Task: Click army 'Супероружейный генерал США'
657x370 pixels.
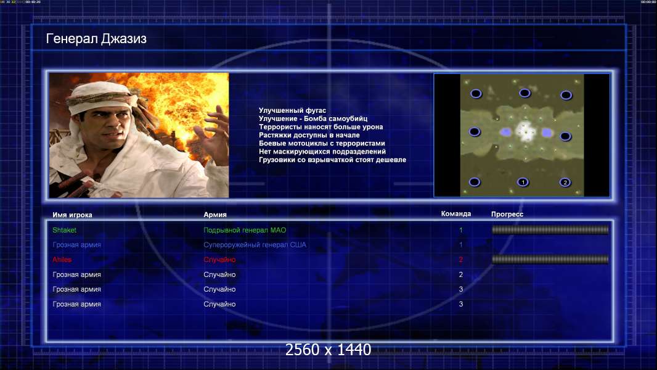Action: (x=255, y=245)
